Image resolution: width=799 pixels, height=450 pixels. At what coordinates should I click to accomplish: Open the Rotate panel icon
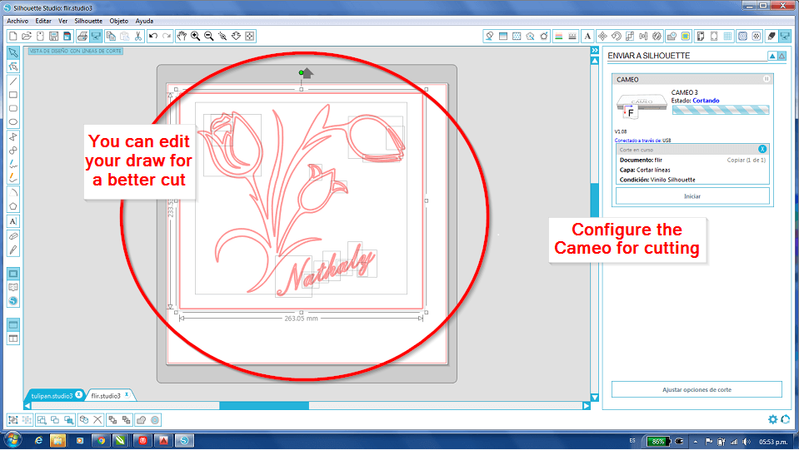coord(616,36)
